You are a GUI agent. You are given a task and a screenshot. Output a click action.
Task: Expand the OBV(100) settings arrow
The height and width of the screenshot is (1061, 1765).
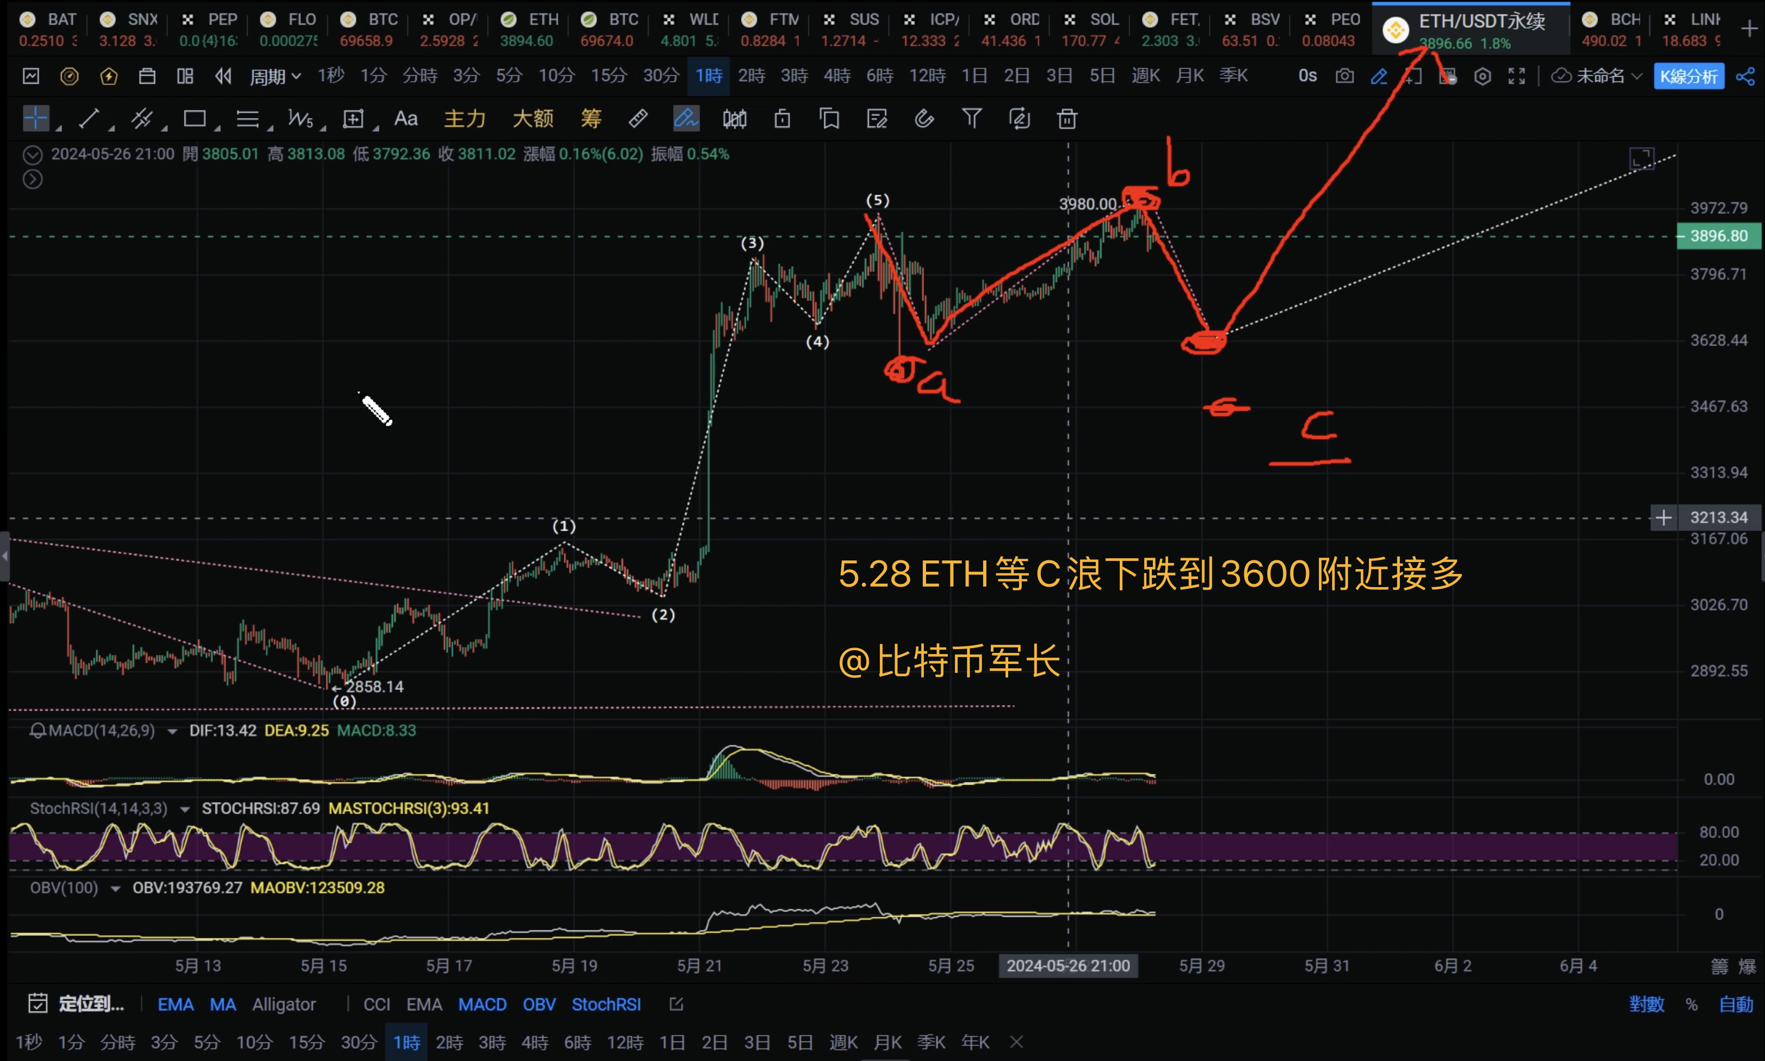click(x=115, y=889)
